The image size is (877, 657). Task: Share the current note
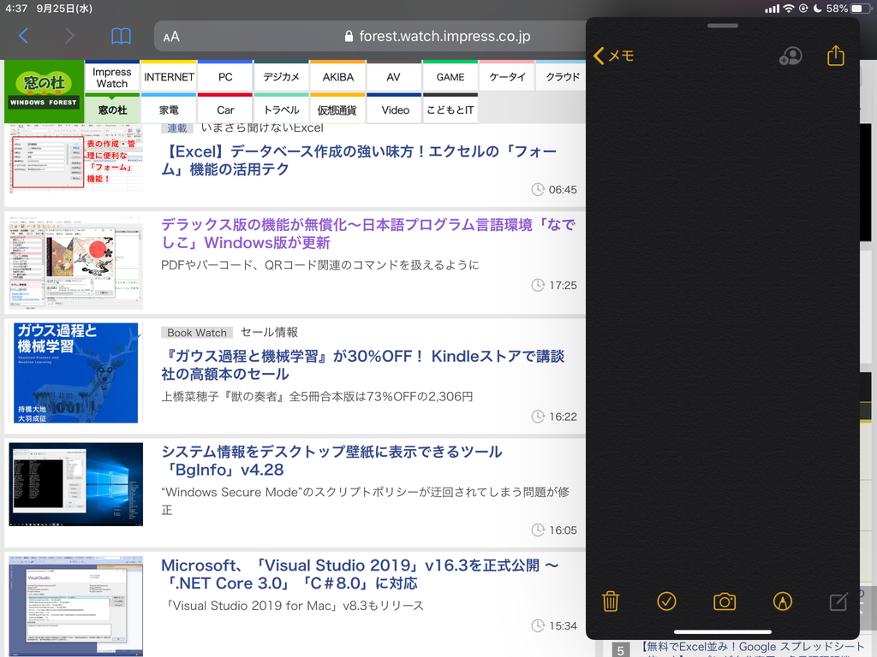coord(835,55)
